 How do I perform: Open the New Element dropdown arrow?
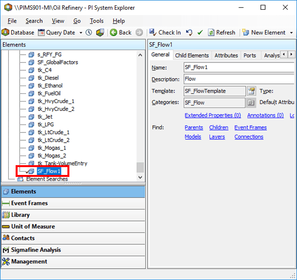coord(291,33)
